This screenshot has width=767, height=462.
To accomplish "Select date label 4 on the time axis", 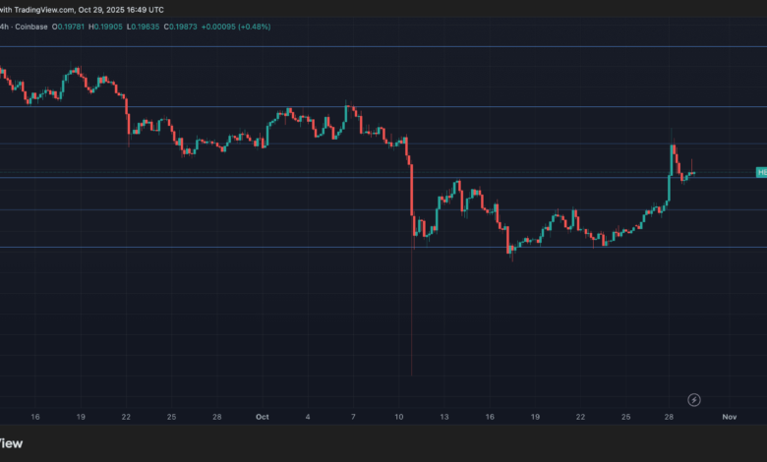I will click(308, 417).
